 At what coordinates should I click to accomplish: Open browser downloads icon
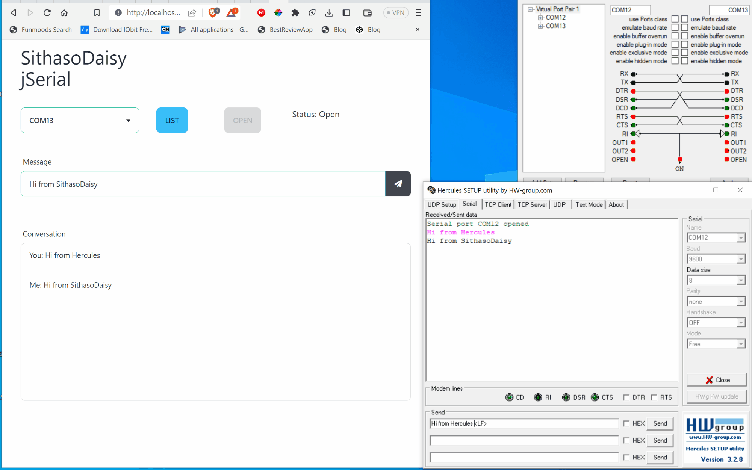pos(329,13)
